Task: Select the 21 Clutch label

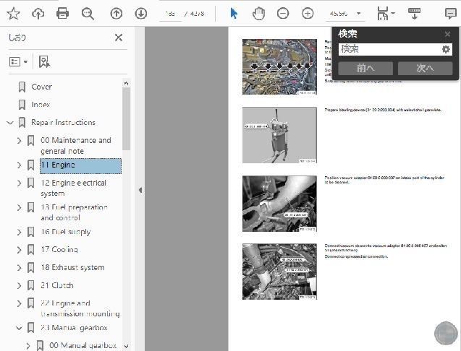Action: tap(57, 285)
